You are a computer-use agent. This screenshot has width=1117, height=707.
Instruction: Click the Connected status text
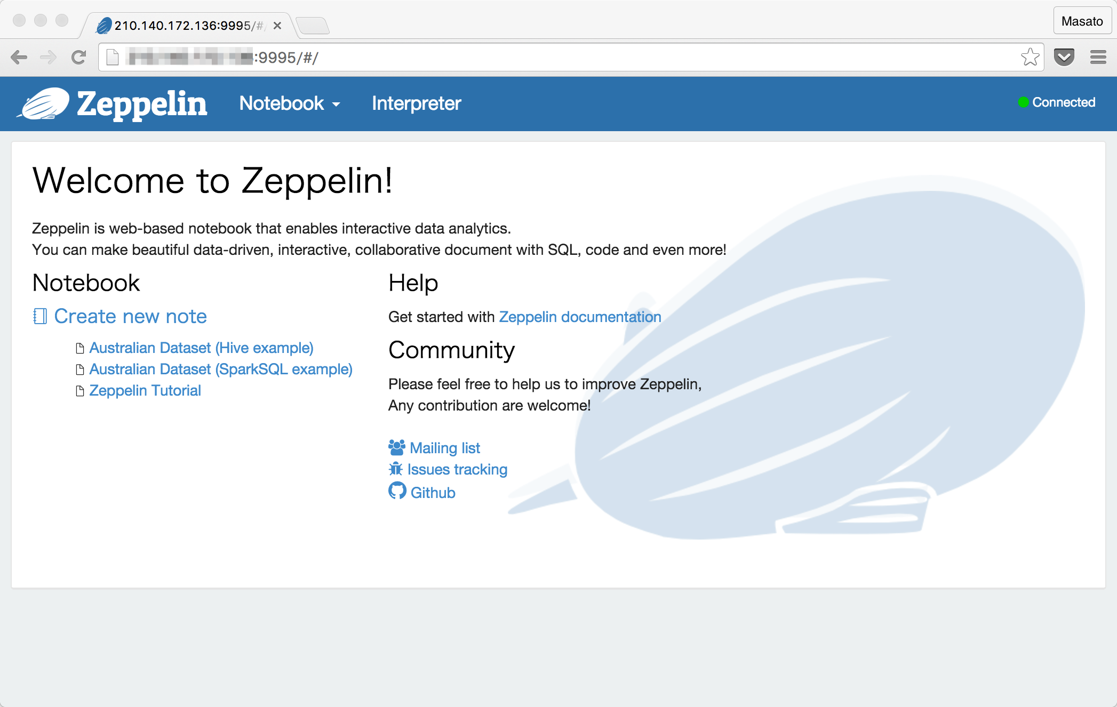click(1064, 102)
